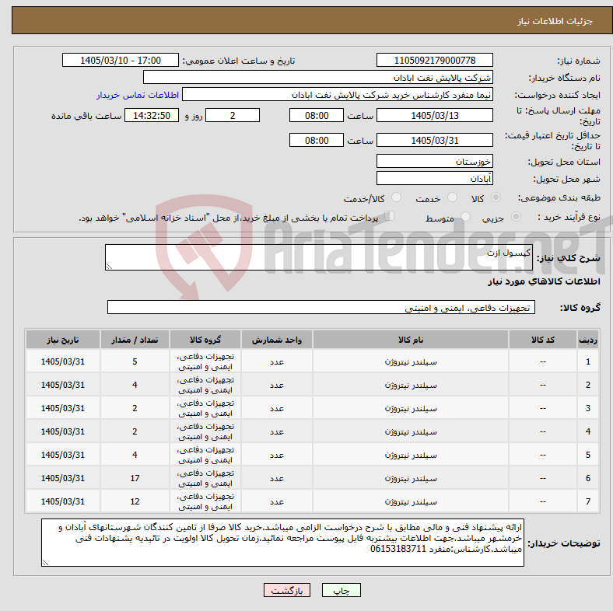Click the گروه کالا column header

pyautogui.click(x=205, y=340)
